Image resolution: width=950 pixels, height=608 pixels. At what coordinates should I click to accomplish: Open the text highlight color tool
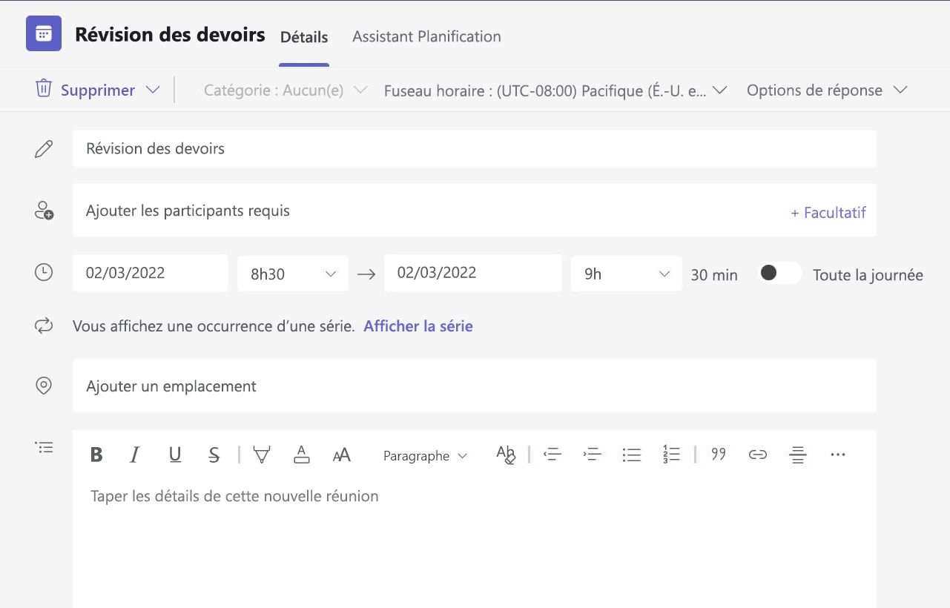[x=261, y=455]
